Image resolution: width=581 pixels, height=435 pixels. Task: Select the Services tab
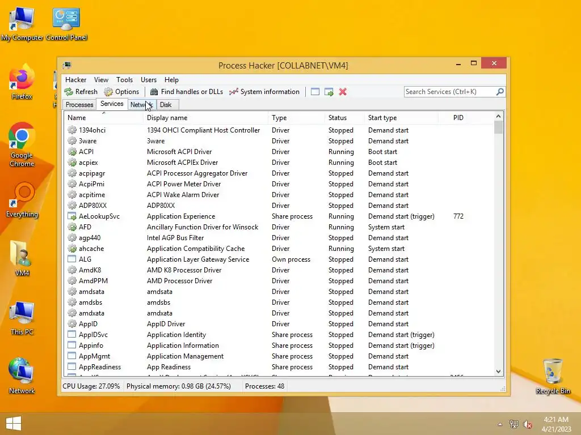pyautogui.click(x=112, y=104)
